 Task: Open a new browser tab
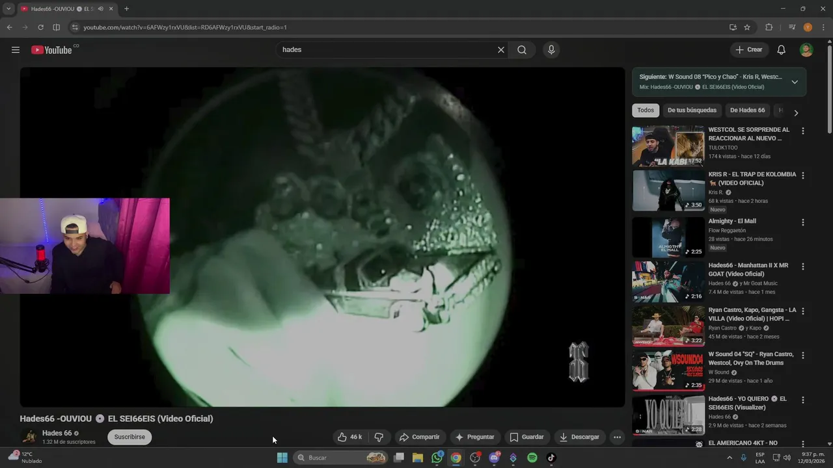126,9
